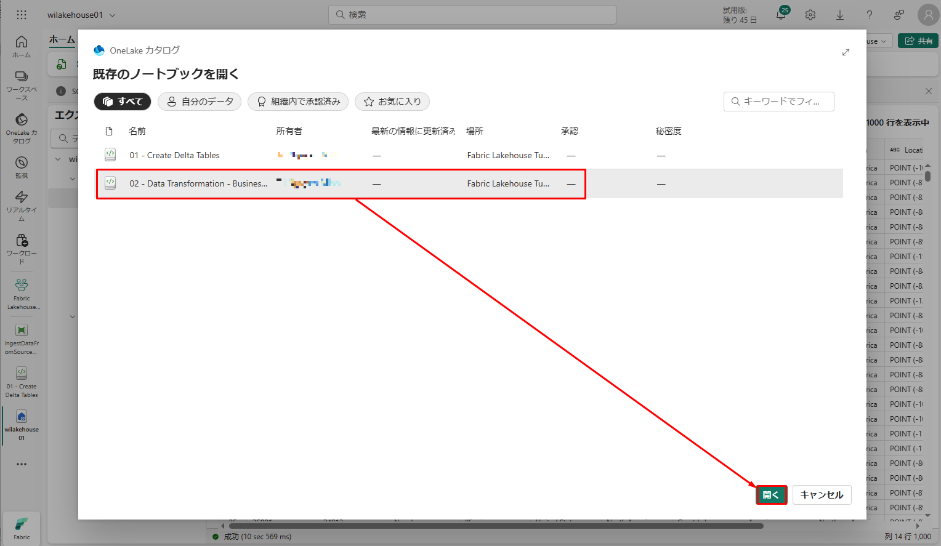The width and height of the screenshot is (941, 546).
Task: Select the 01 - Create Delta Tables row
Action: pos(469,155)
